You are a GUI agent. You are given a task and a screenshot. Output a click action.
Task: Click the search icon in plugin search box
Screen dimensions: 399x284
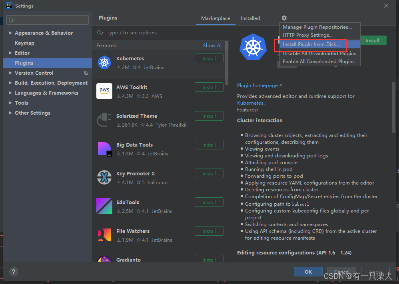(100, 33)
